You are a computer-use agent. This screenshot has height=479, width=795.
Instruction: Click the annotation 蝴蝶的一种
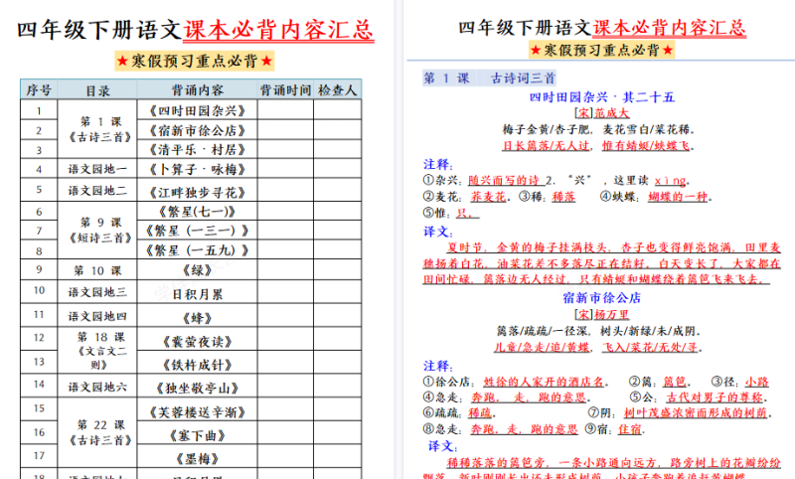678,197
